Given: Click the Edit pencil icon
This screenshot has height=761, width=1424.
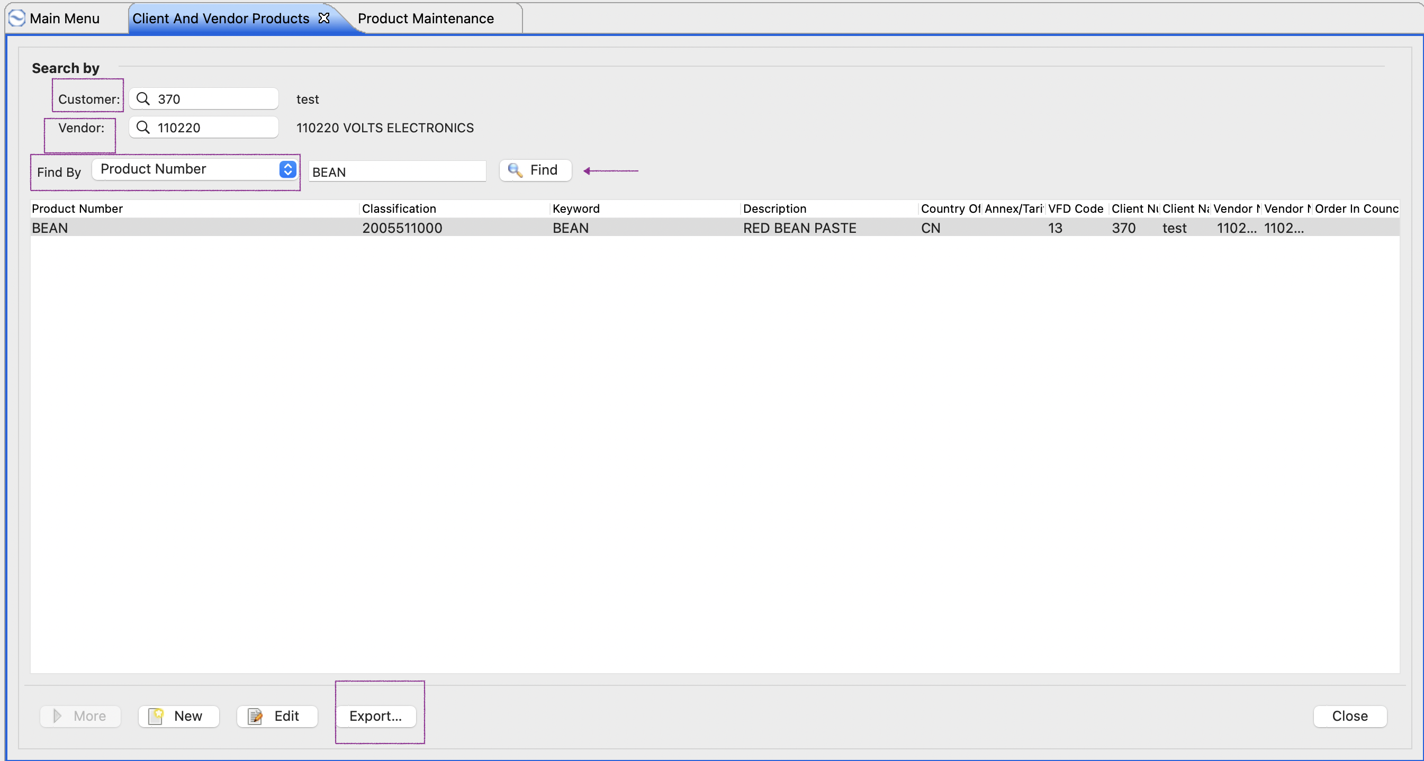Looking at the screenshot, I should pos(255,715).
